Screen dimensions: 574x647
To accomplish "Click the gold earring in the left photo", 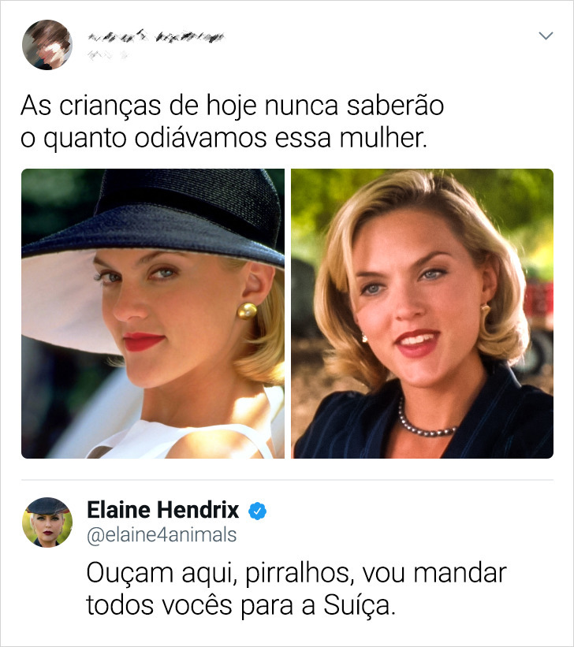I will pyautogui.click(x=247, y=310).
